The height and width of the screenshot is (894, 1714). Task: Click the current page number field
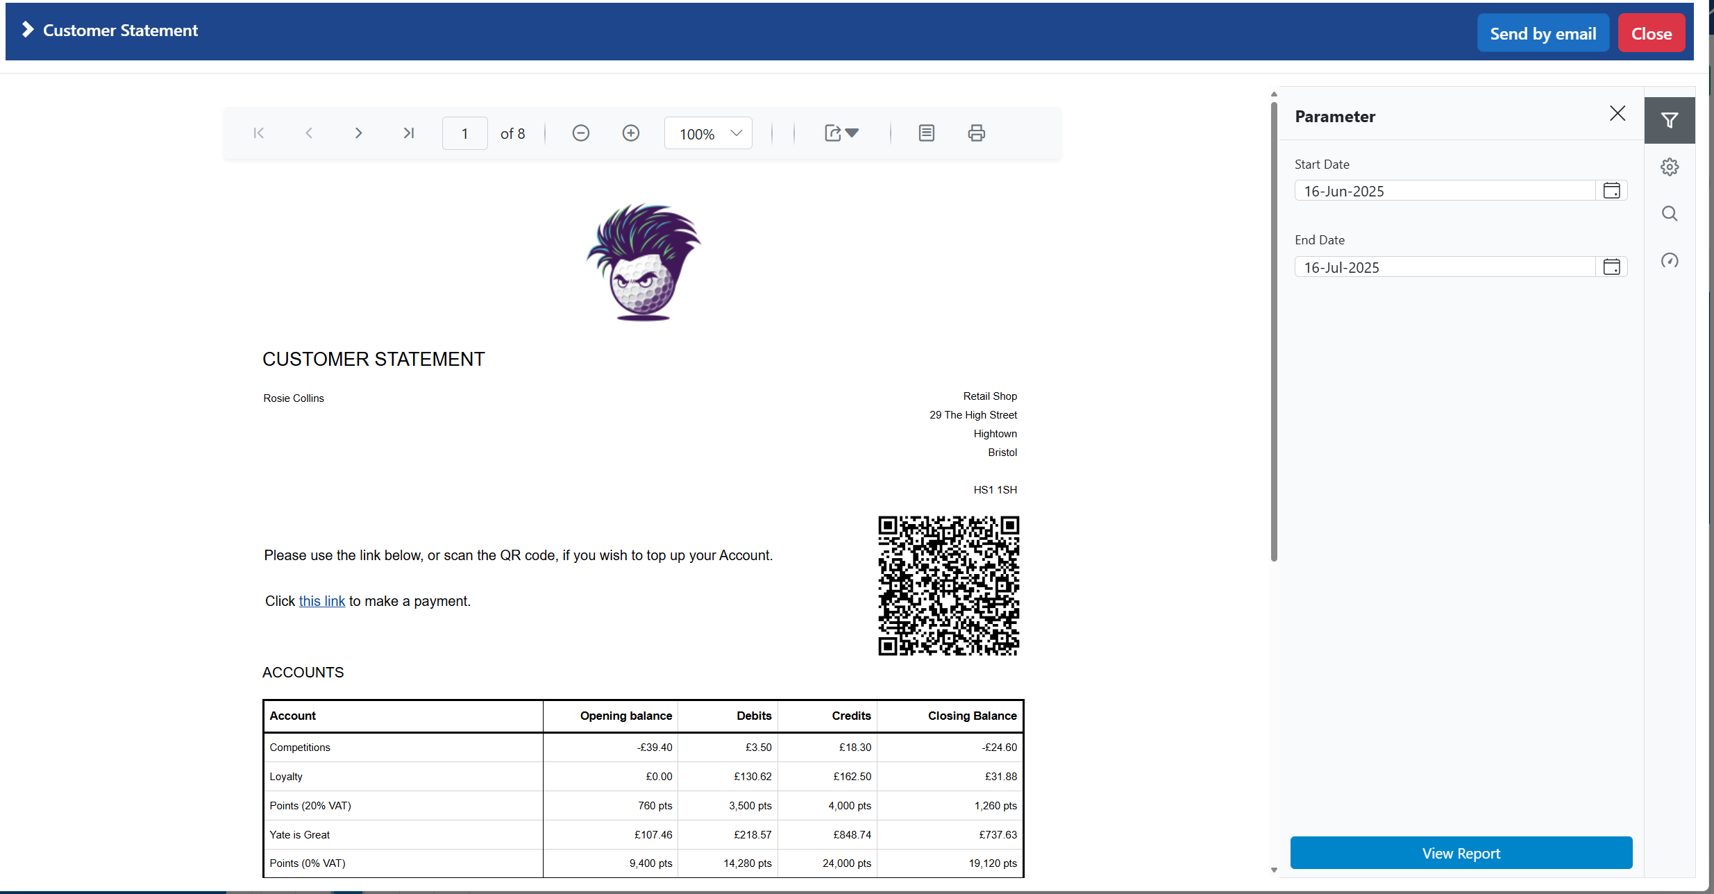point(464,133)
